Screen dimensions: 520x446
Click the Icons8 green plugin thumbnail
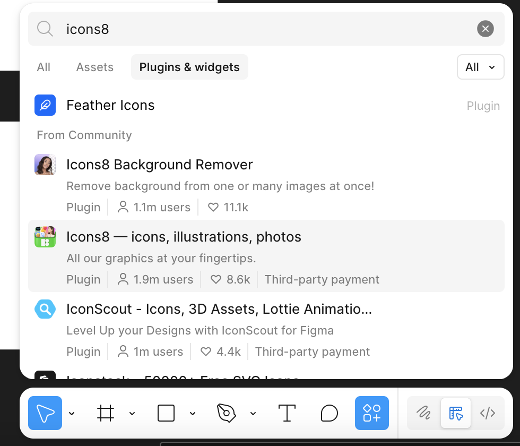[45, 237]
